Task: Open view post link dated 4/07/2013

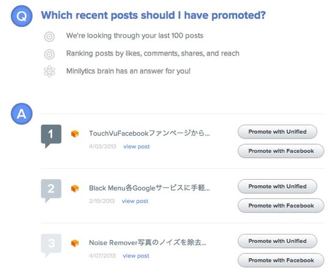Action: click(136, 256)
